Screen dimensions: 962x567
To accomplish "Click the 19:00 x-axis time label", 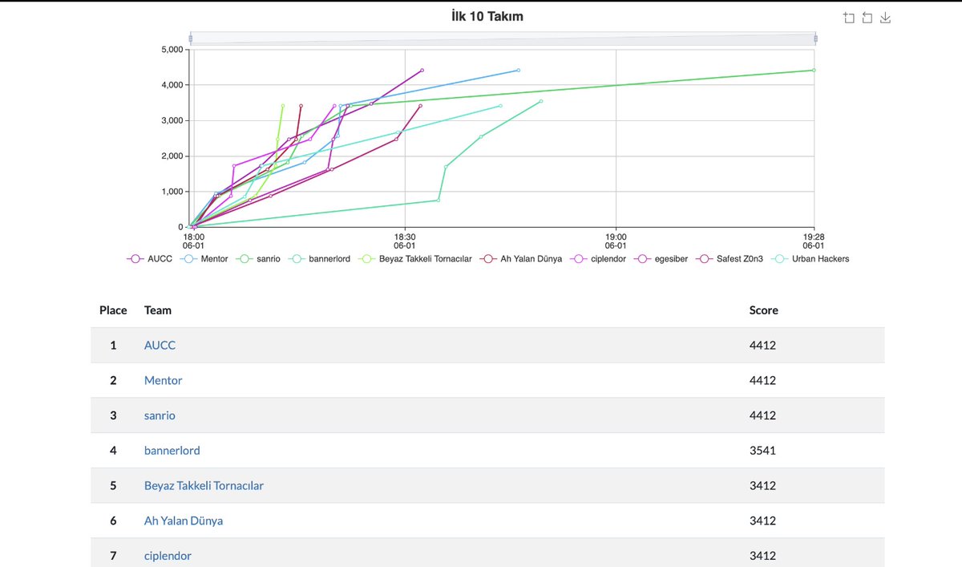I will pos(616,242).
